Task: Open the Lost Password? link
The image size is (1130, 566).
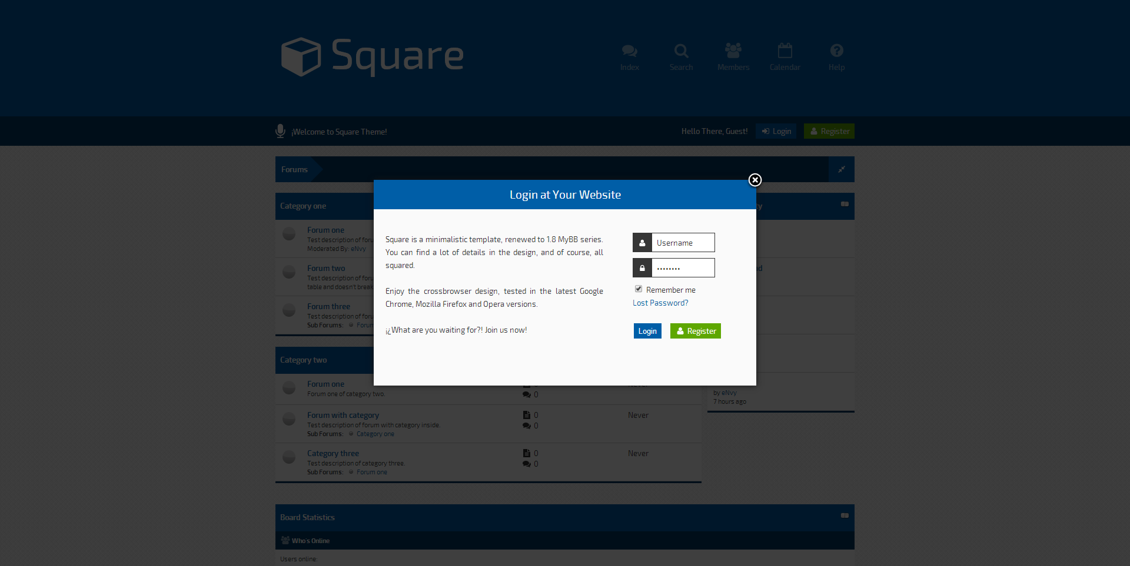Action: [660, 303]
